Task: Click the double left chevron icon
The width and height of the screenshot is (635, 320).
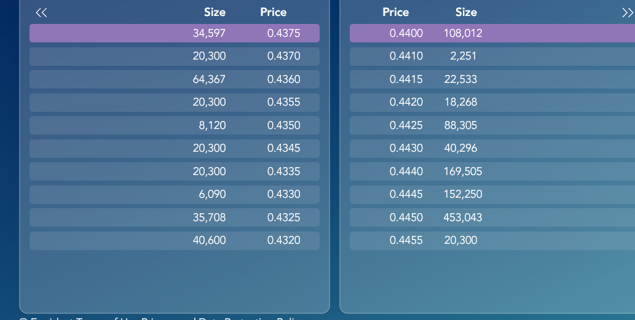Action: (41, 13)
